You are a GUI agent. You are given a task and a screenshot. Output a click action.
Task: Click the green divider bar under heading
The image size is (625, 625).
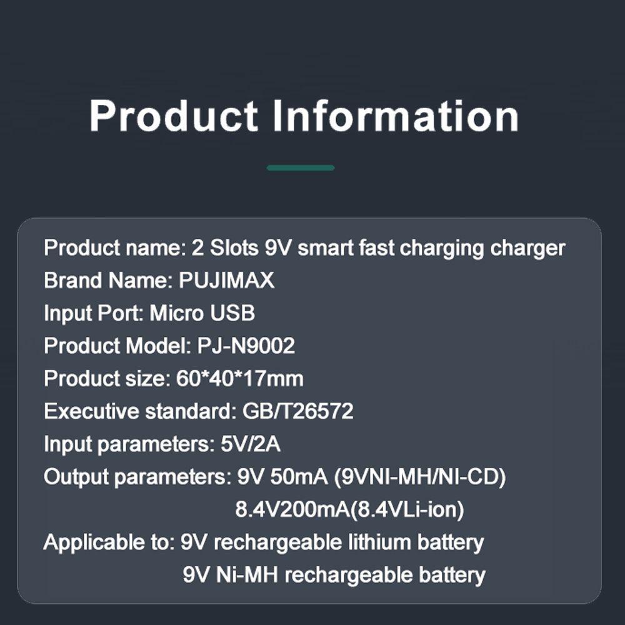(301, 167)
